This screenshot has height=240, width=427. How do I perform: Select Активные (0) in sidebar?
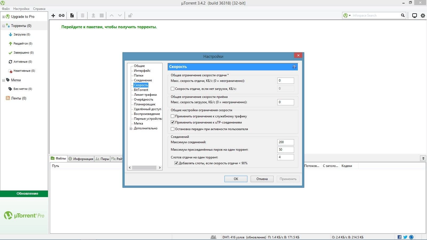(23, 62)
